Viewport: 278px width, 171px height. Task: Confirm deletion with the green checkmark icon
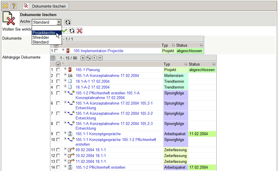(x=65, y=31)
